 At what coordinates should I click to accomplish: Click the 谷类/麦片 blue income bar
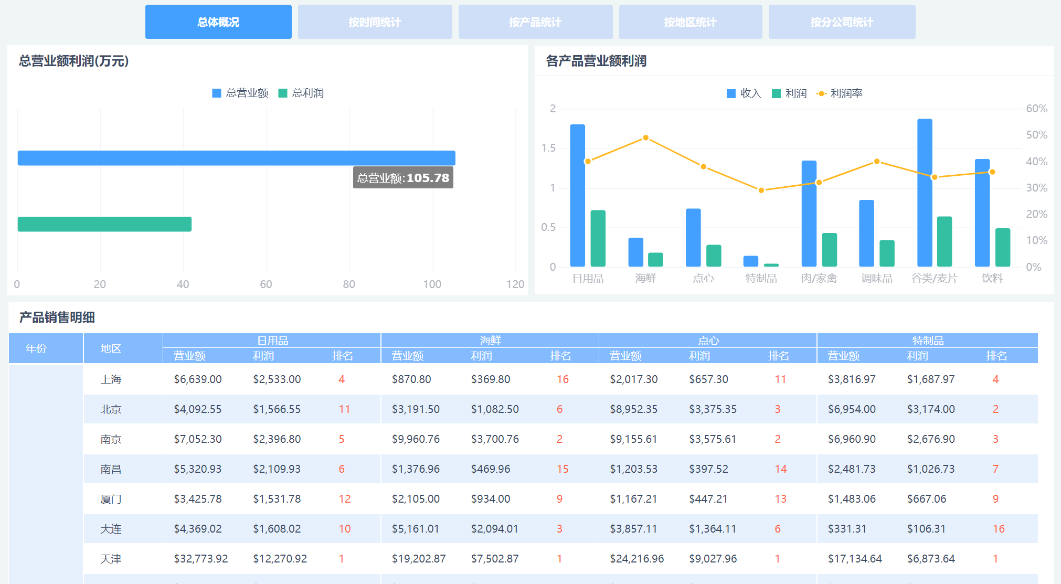pos(925,193)
